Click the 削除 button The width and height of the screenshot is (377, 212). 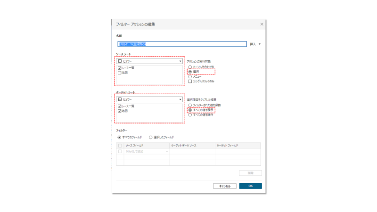(250, 173)
